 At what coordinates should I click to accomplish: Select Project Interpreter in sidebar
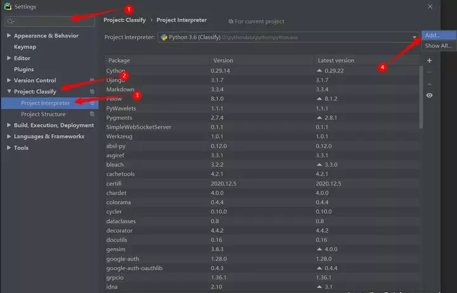click(50, 103)
